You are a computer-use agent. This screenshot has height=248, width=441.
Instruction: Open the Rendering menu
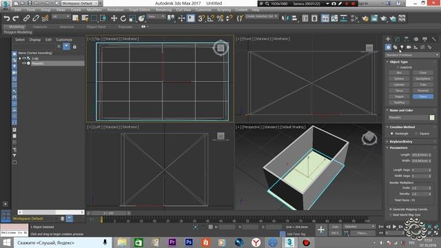click(x=163, y=10)
